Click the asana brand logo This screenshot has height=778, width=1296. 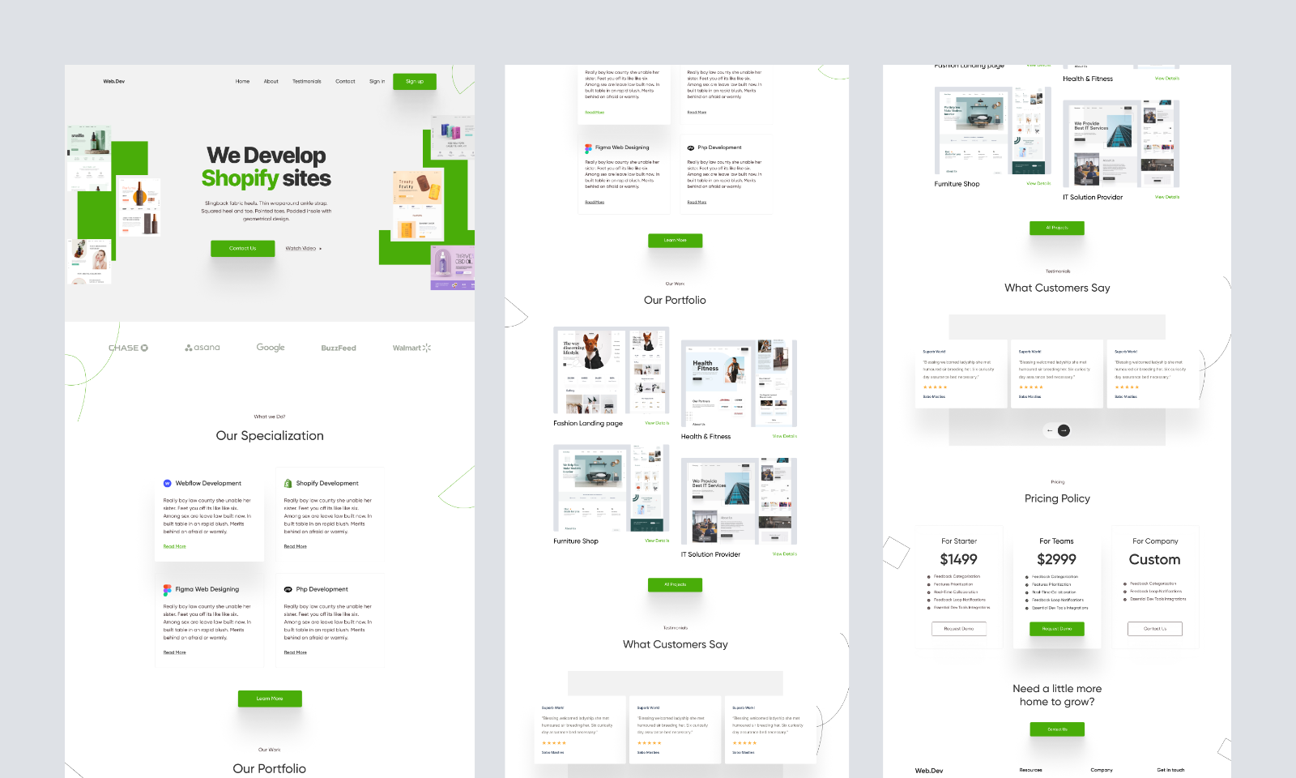point(202,348)
